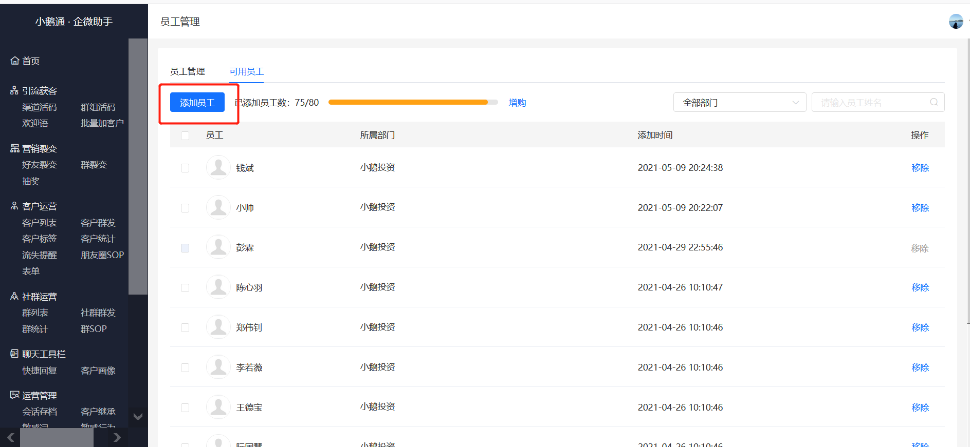
Task: Click the sidebar vertical scrollbar thumb
Action: [138, 167]
